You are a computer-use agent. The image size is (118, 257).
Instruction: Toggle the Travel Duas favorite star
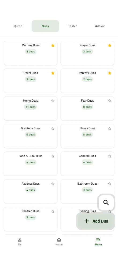pyautogui.click(x=53, y=73)
